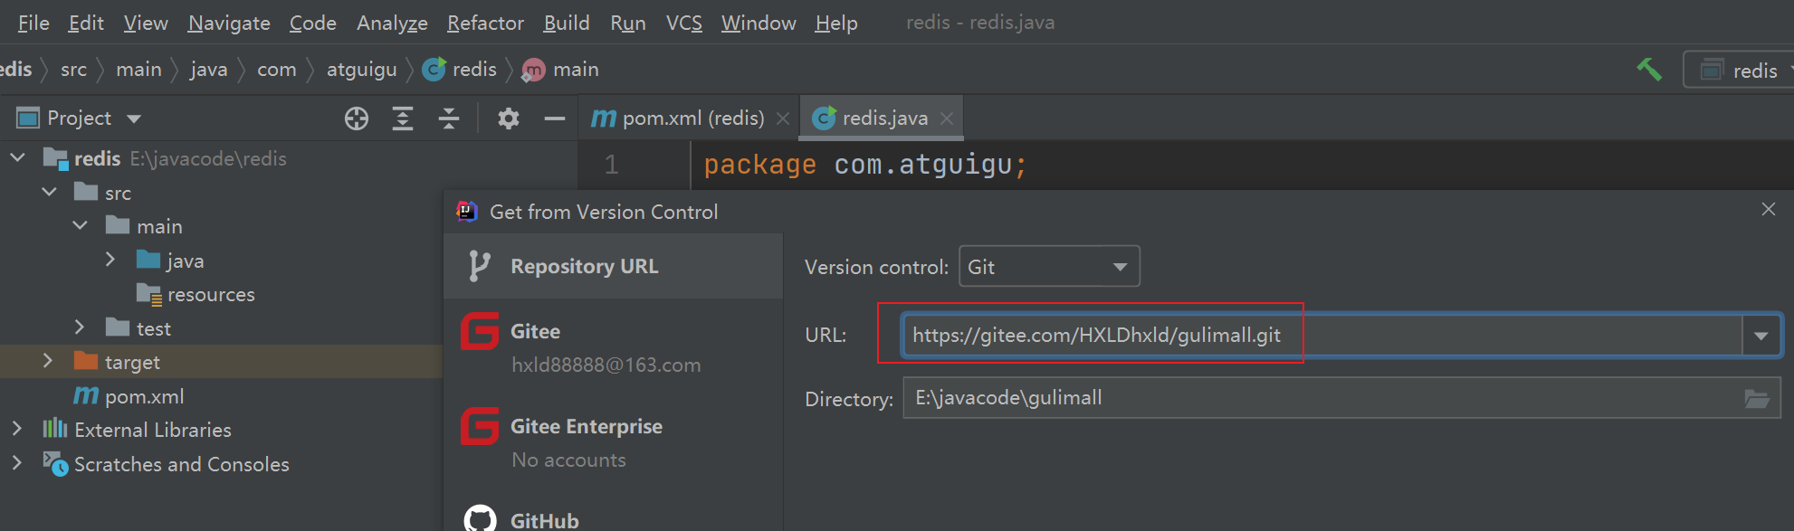The image size is (1794, 531).
Task: Select the target folder in project tree
Action: coord(118,363)
